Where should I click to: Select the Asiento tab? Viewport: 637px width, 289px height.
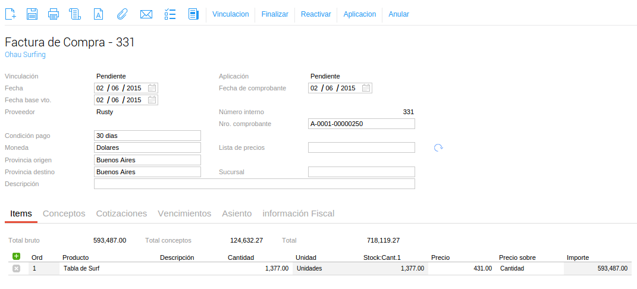pos(237,213)
